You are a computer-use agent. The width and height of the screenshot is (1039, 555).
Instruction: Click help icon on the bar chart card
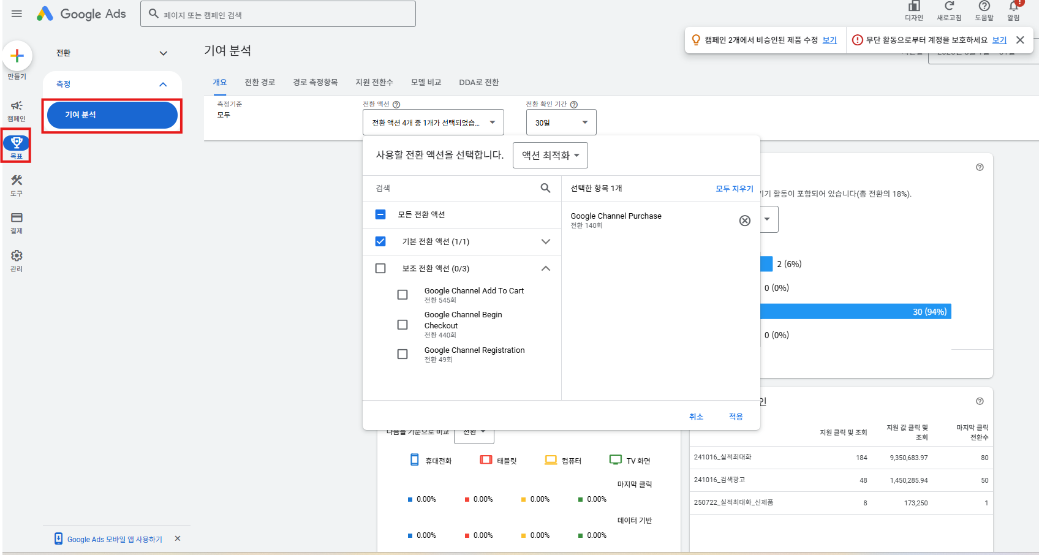[980, 167]
